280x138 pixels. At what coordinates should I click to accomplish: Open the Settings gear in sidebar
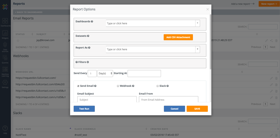(x=5, y=82)
